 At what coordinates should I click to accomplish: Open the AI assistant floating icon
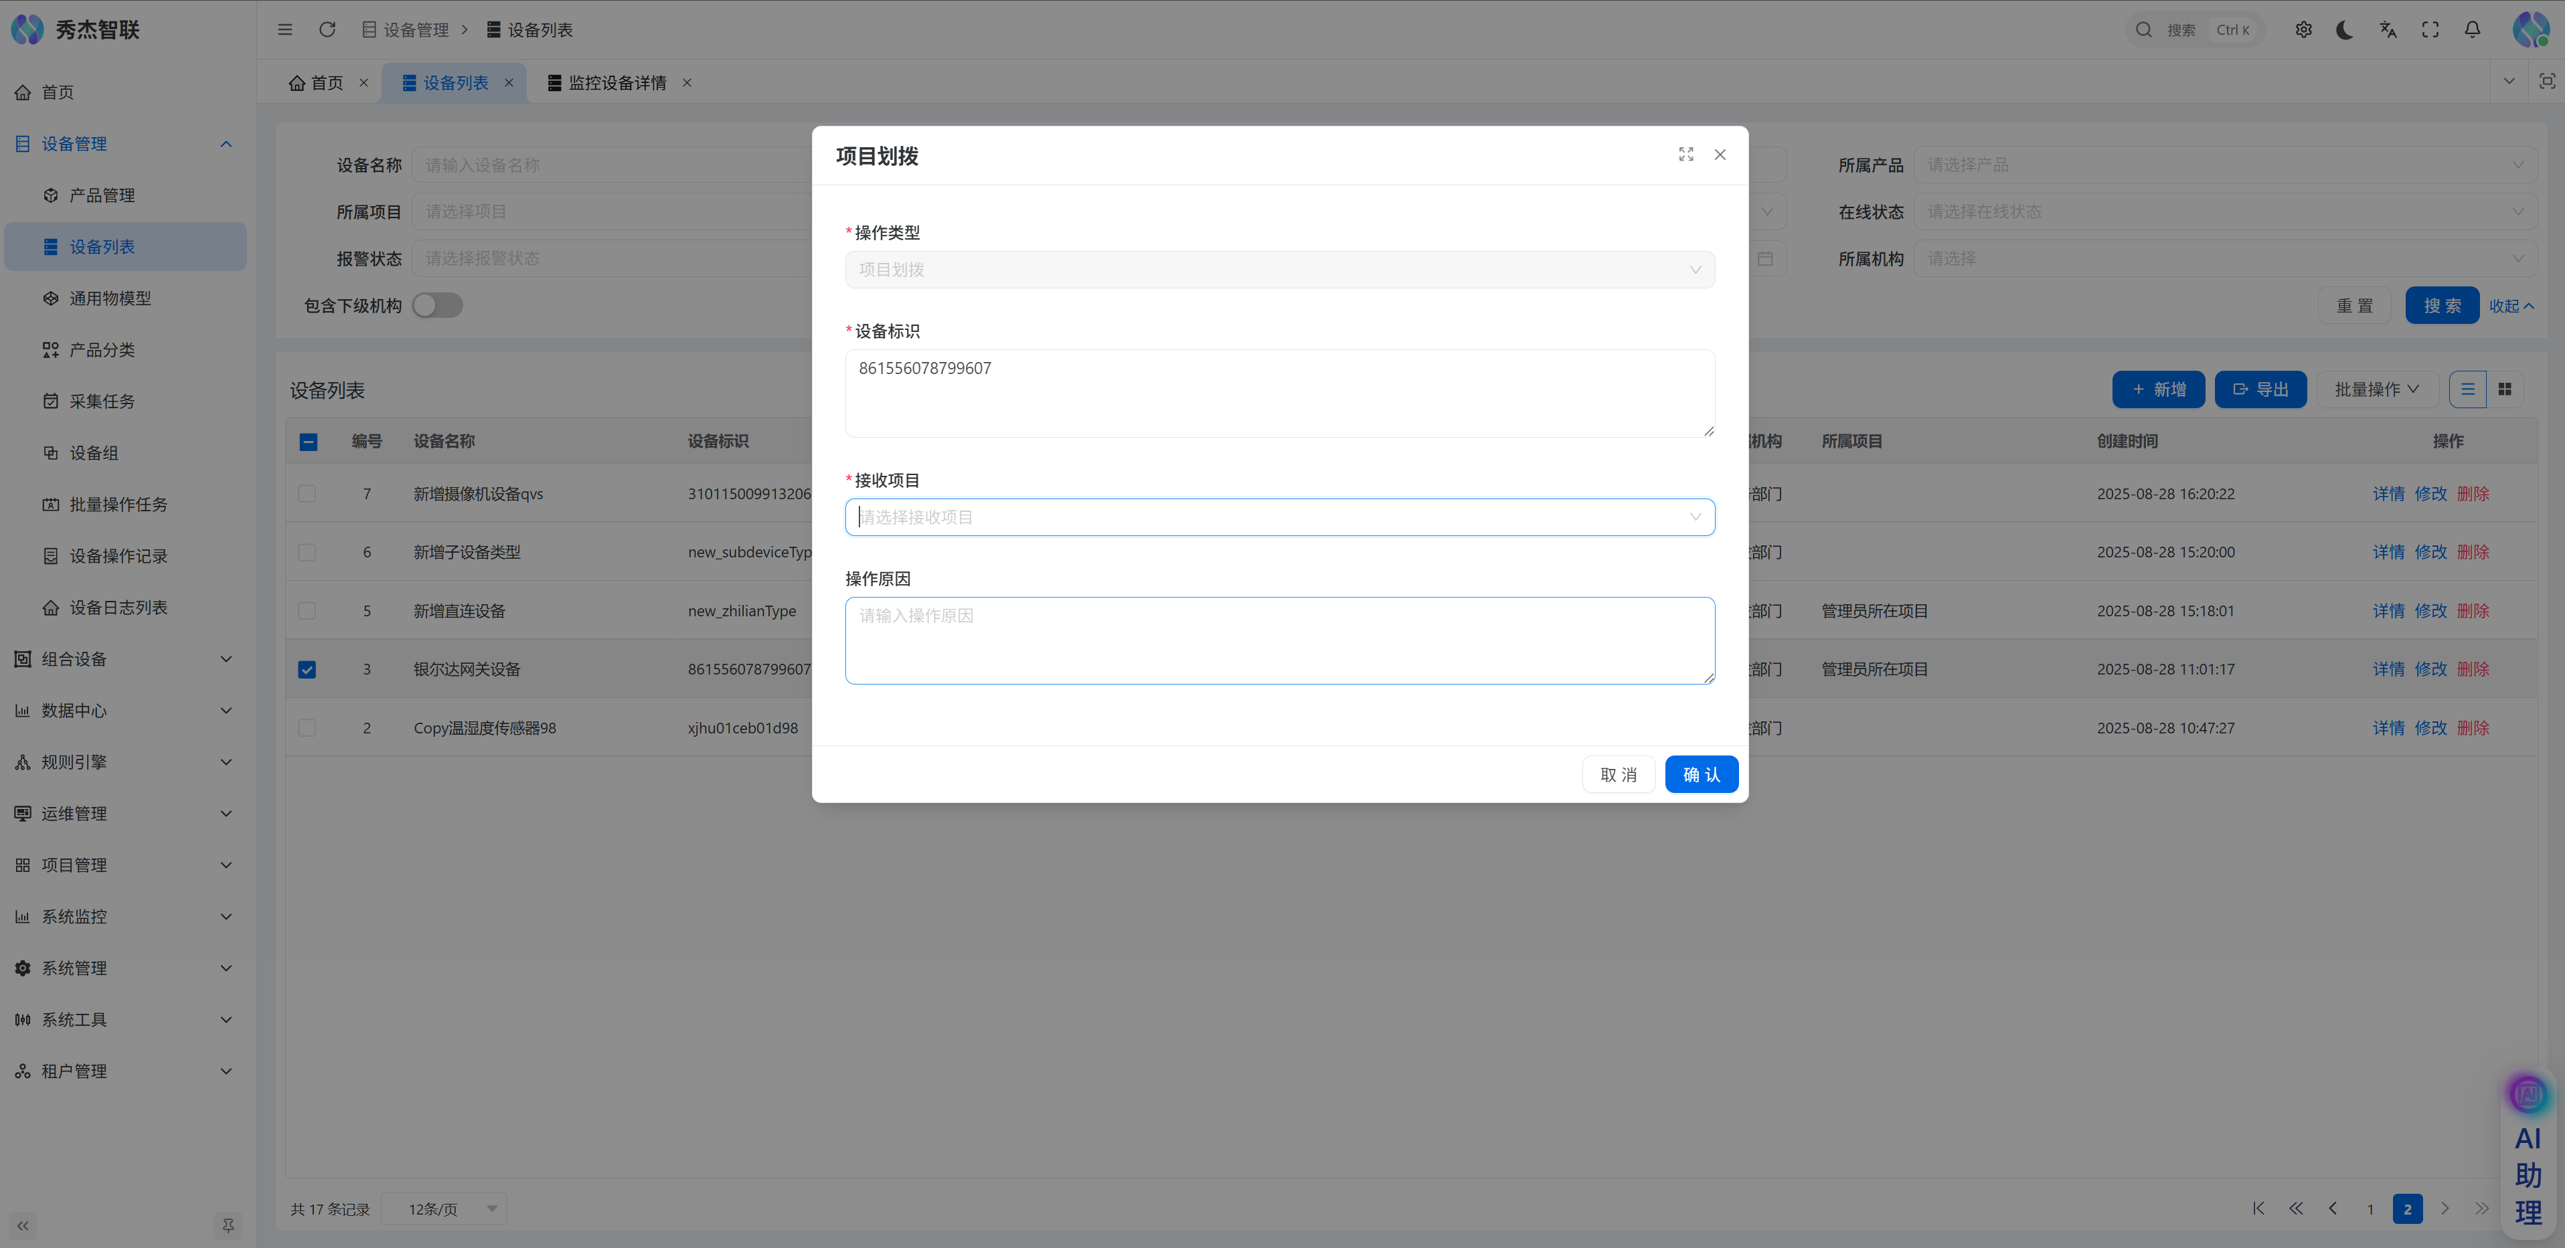coord(2527,1095)
